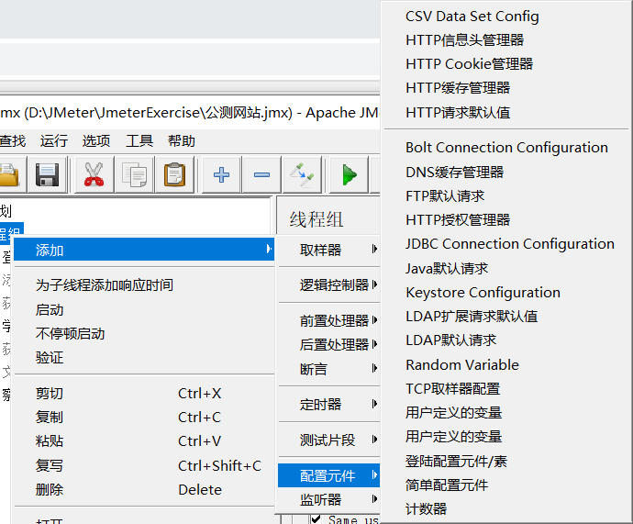Open the 帮助 menu

click(182, 141)
